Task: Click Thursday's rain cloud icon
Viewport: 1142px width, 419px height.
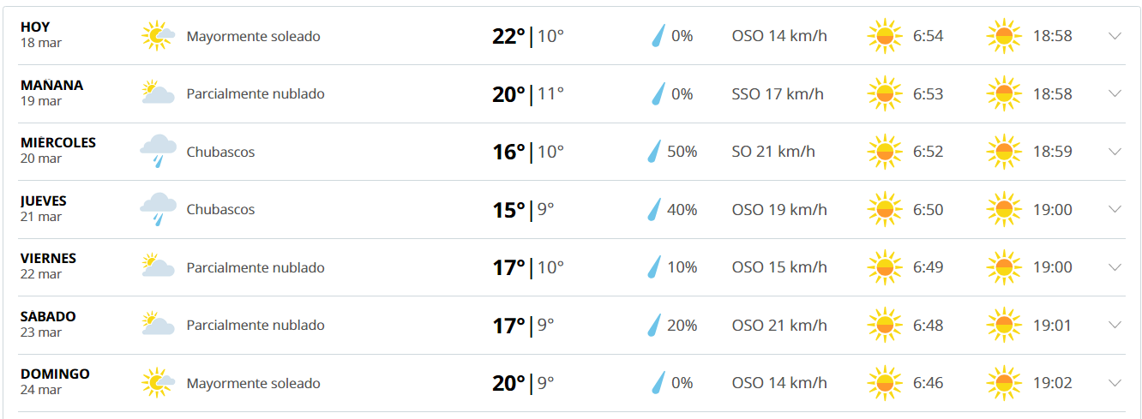Action: click(x=158, y=209)
